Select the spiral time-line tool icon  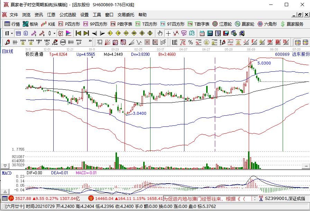tap(47, 42)
